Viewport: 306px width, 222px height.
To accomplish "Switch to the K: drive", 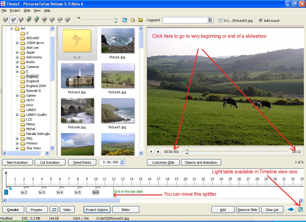I will coord(52,20).
